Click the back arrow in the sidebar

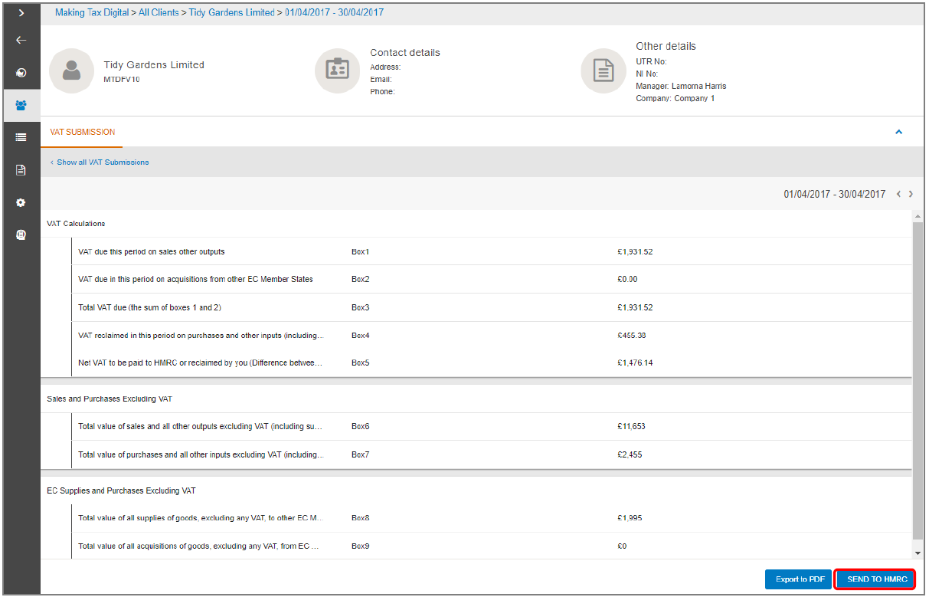tap(21, 41)
